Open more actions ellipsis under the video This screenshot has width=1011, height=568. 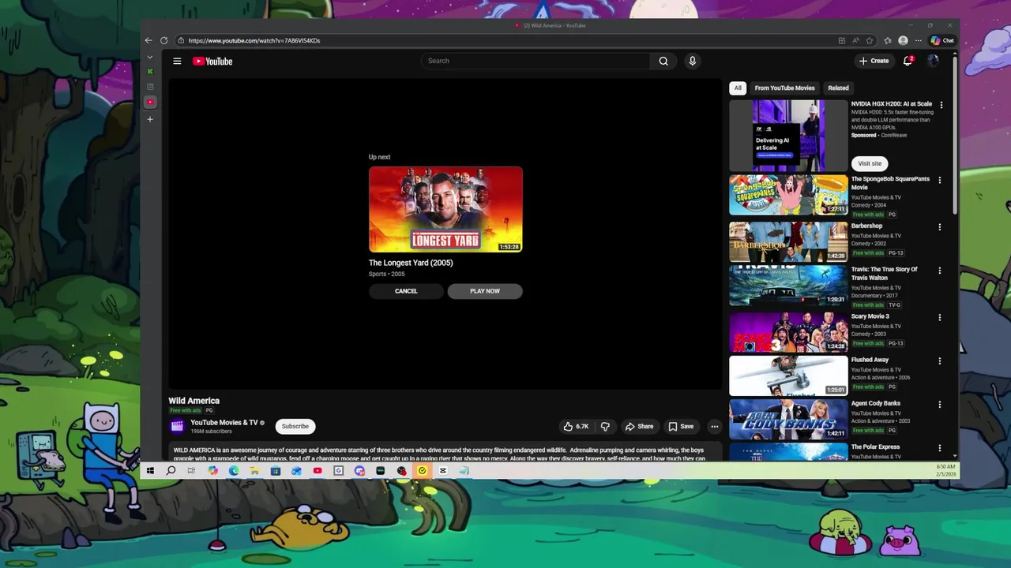[x=714, y=426]
